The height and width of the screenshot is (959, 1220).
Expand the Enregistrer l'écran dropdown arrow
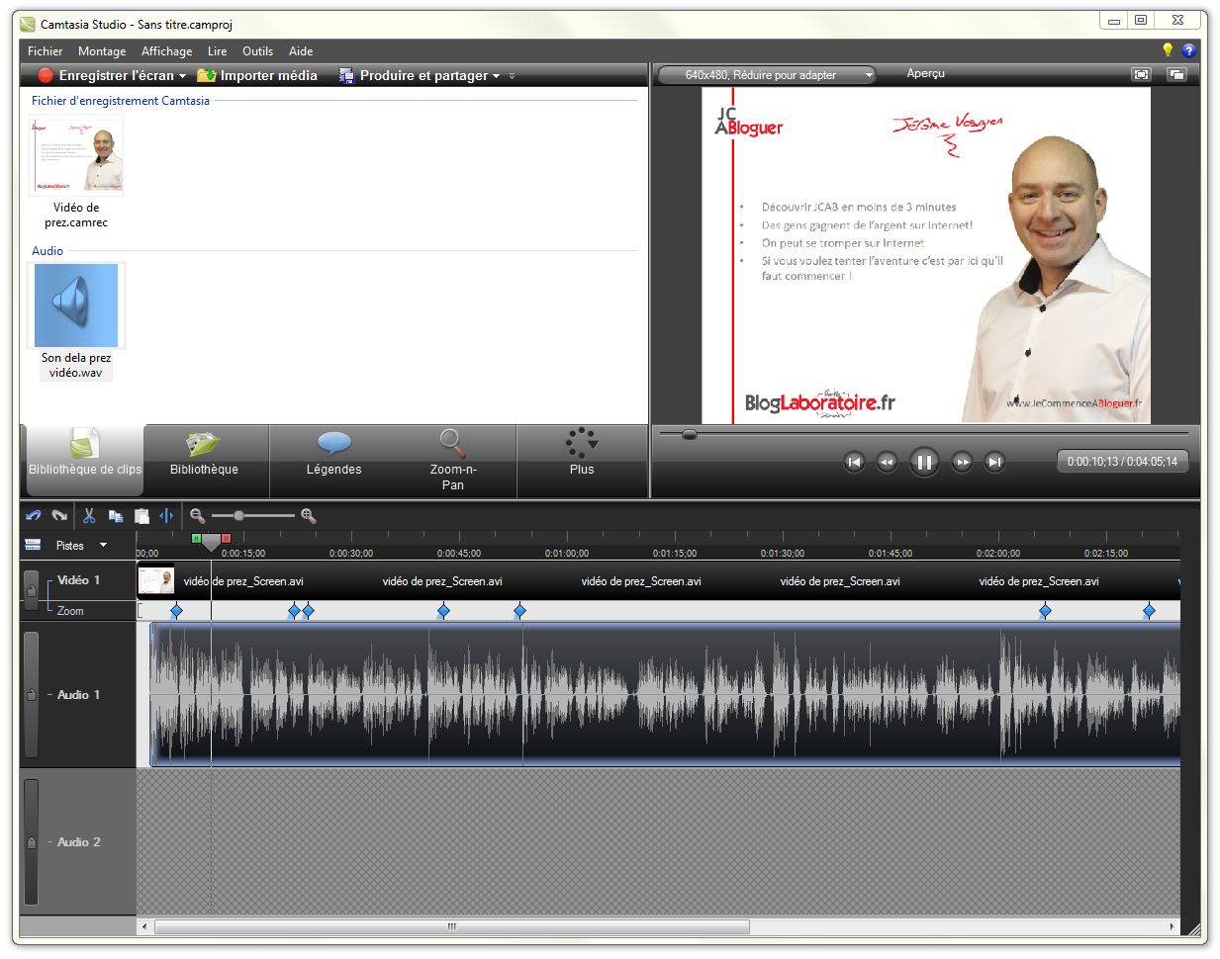[182, 76]
